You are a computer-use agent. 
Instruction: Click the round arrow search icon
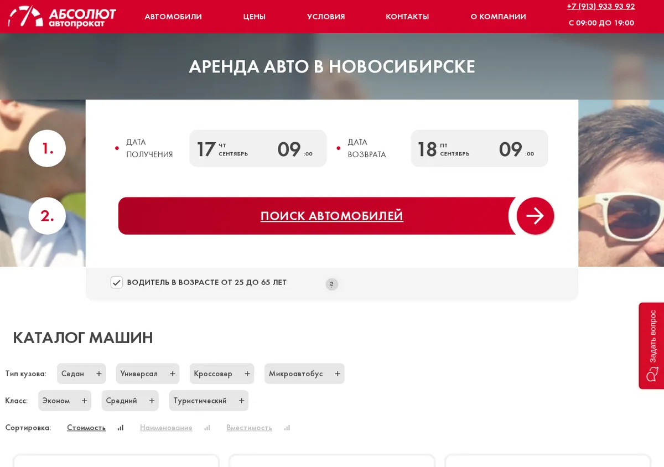tap(535, 216)
